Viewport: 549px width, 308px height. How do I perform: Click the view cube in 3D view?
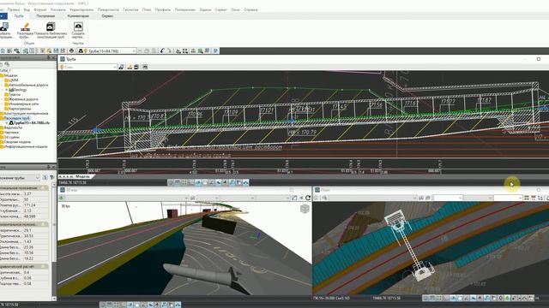click(305, 209)
